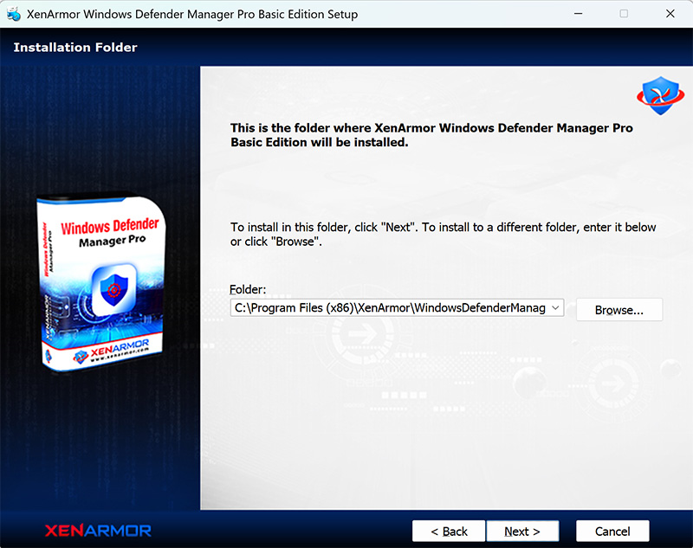Screen dimensions: 693x548
Task: Click the setup window title text
Action: pyautogui.click(x=192, y=14)
